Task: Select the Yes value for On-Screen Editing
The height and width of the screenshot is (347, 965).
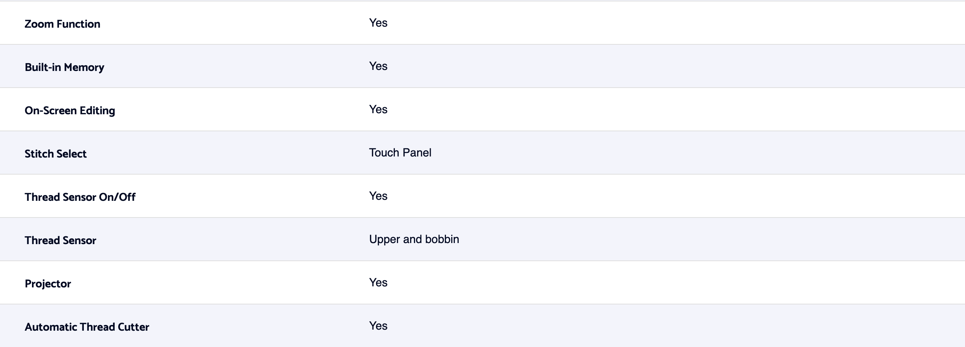Action: click(378, 109)
